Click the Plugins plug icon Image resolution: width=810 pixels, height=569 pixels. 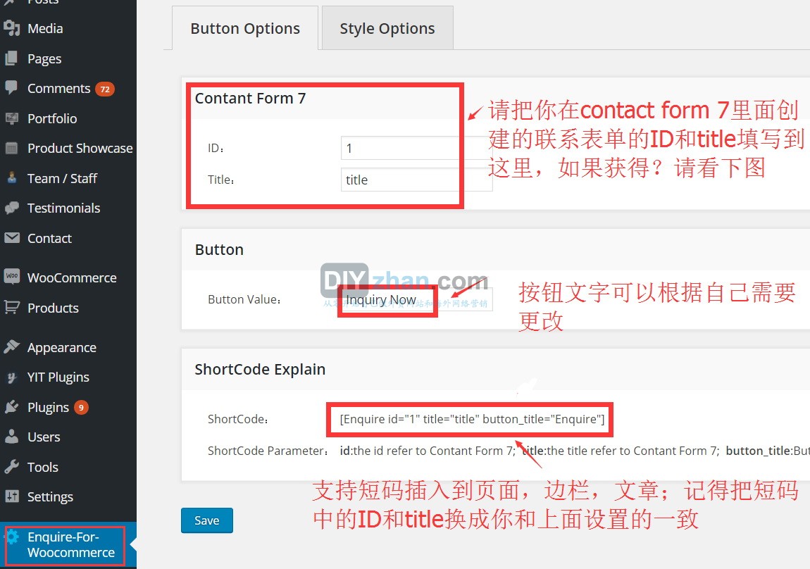point(11,407)
